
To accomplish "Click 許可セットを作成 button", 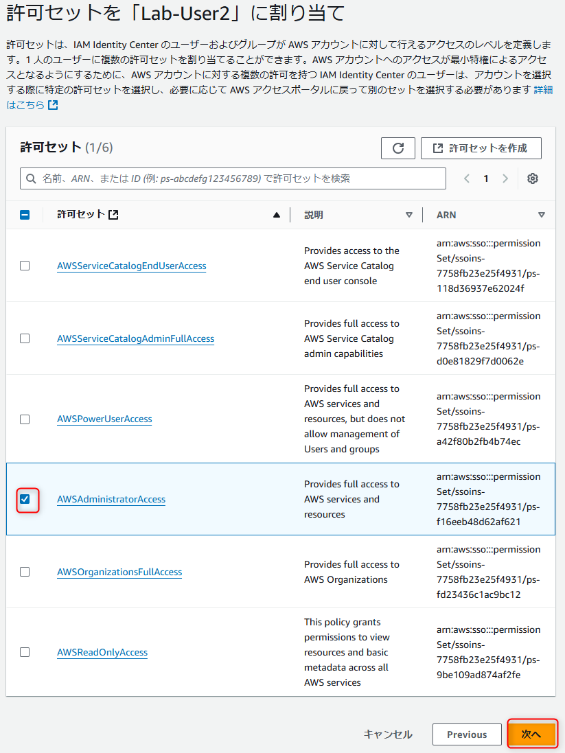I will coord(481,148).
